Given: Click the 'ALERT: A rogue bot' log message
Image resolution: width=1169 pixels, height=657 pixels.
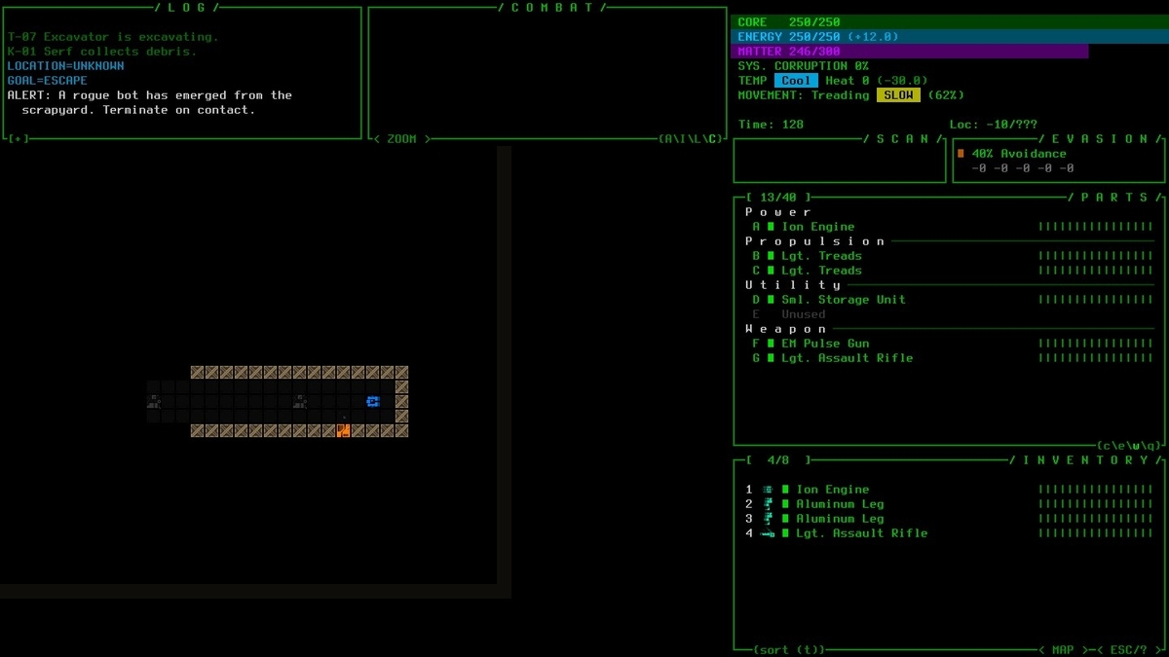Looking at the screenshot, I should click(150, 102).
